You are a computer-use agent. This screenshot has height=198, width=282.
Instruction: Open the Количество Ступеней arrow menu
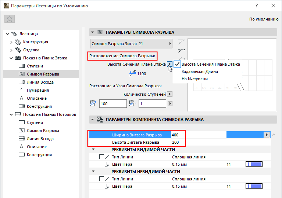tap(170, 94)
